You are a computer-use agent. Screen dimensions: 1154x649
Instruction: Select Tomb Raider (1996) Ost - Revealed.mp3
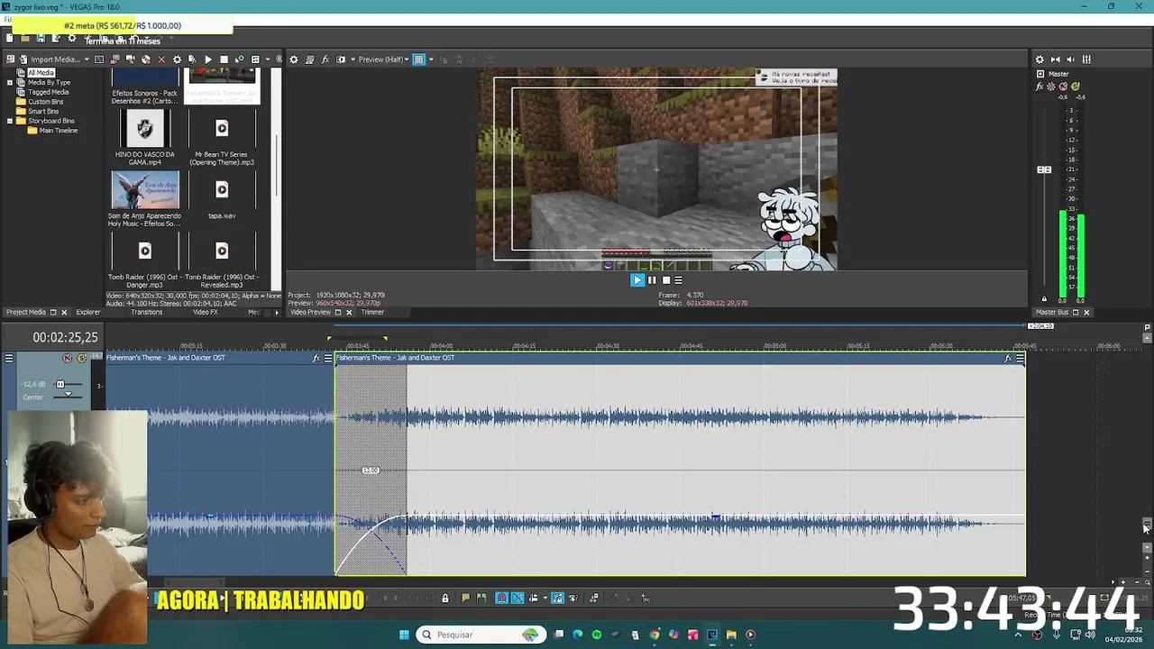[222, 251]
